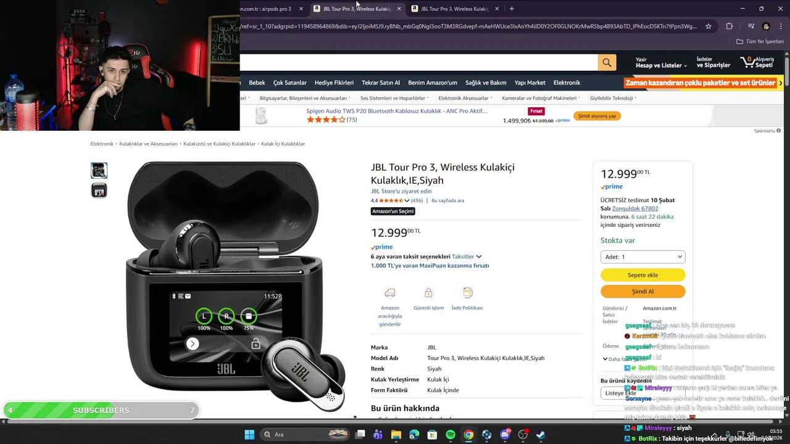The height and width of the screenshot is (444, 790).
Task: Click the Windows taskbar search field
Action: click(x=306, y=435)
